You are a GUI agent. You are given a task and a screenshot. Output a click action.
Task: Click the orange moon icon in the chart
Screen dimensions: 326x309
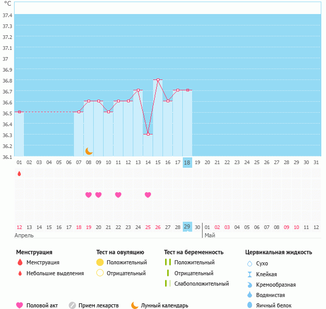point(89,151)
